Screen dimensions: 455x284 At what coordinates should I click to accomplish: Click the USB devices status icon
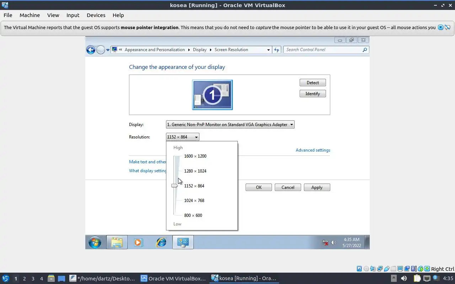tap(387, 269)
